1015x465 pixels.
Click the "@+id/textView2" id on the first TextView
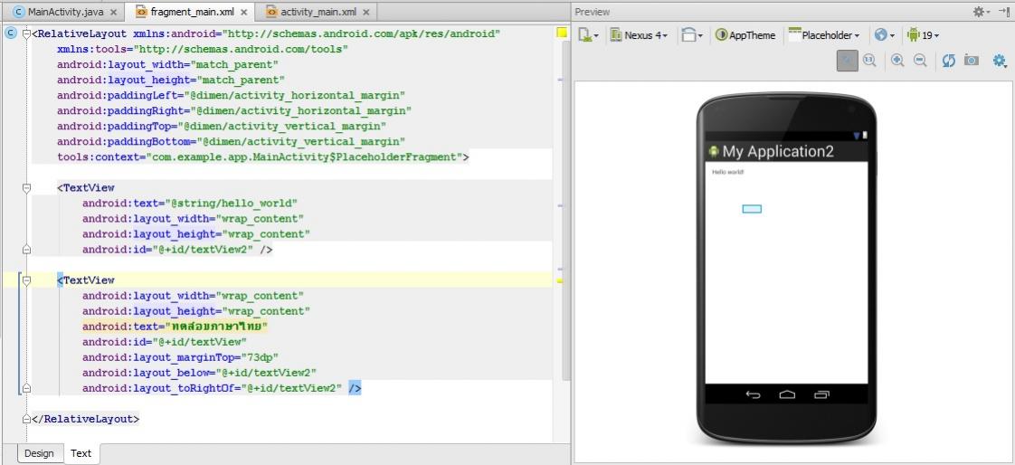[203, 250]
